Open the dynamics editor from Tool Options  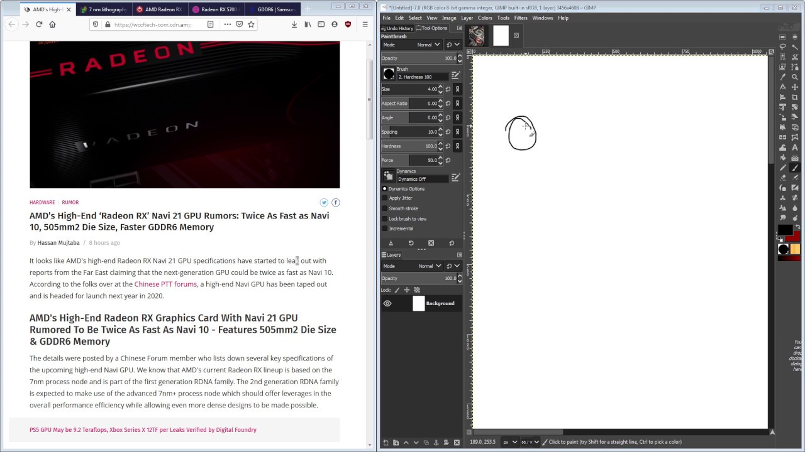[455, 178]
